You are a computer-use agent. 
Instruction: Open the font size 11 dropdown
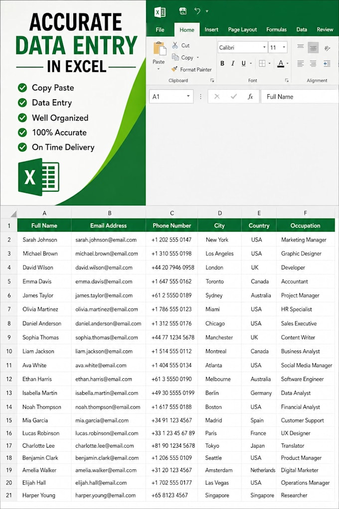click(x=284, y=47)
